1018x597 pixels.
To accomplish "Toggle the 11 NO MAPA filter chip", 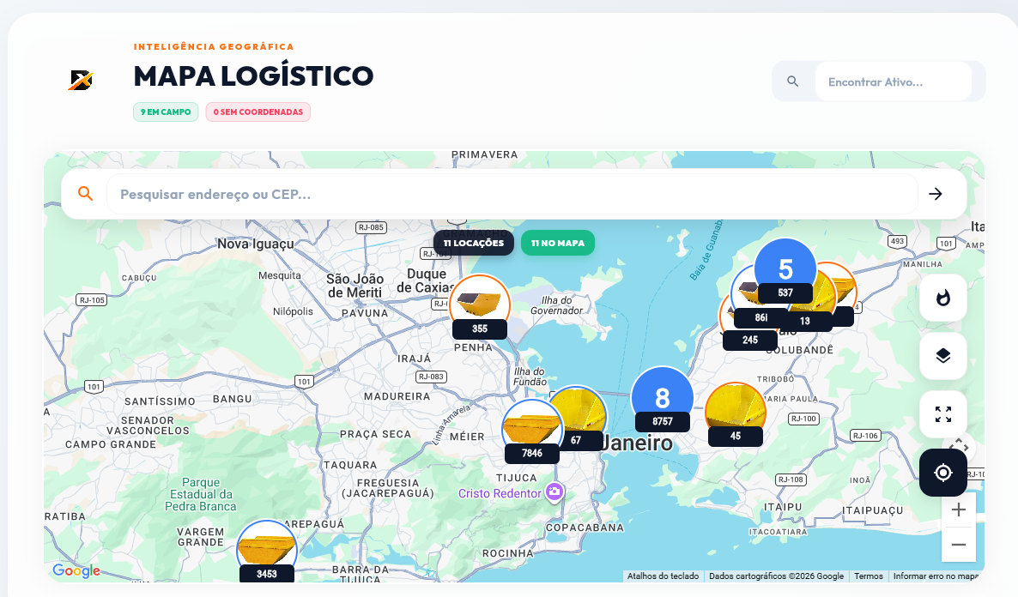I will pos(559,243).
